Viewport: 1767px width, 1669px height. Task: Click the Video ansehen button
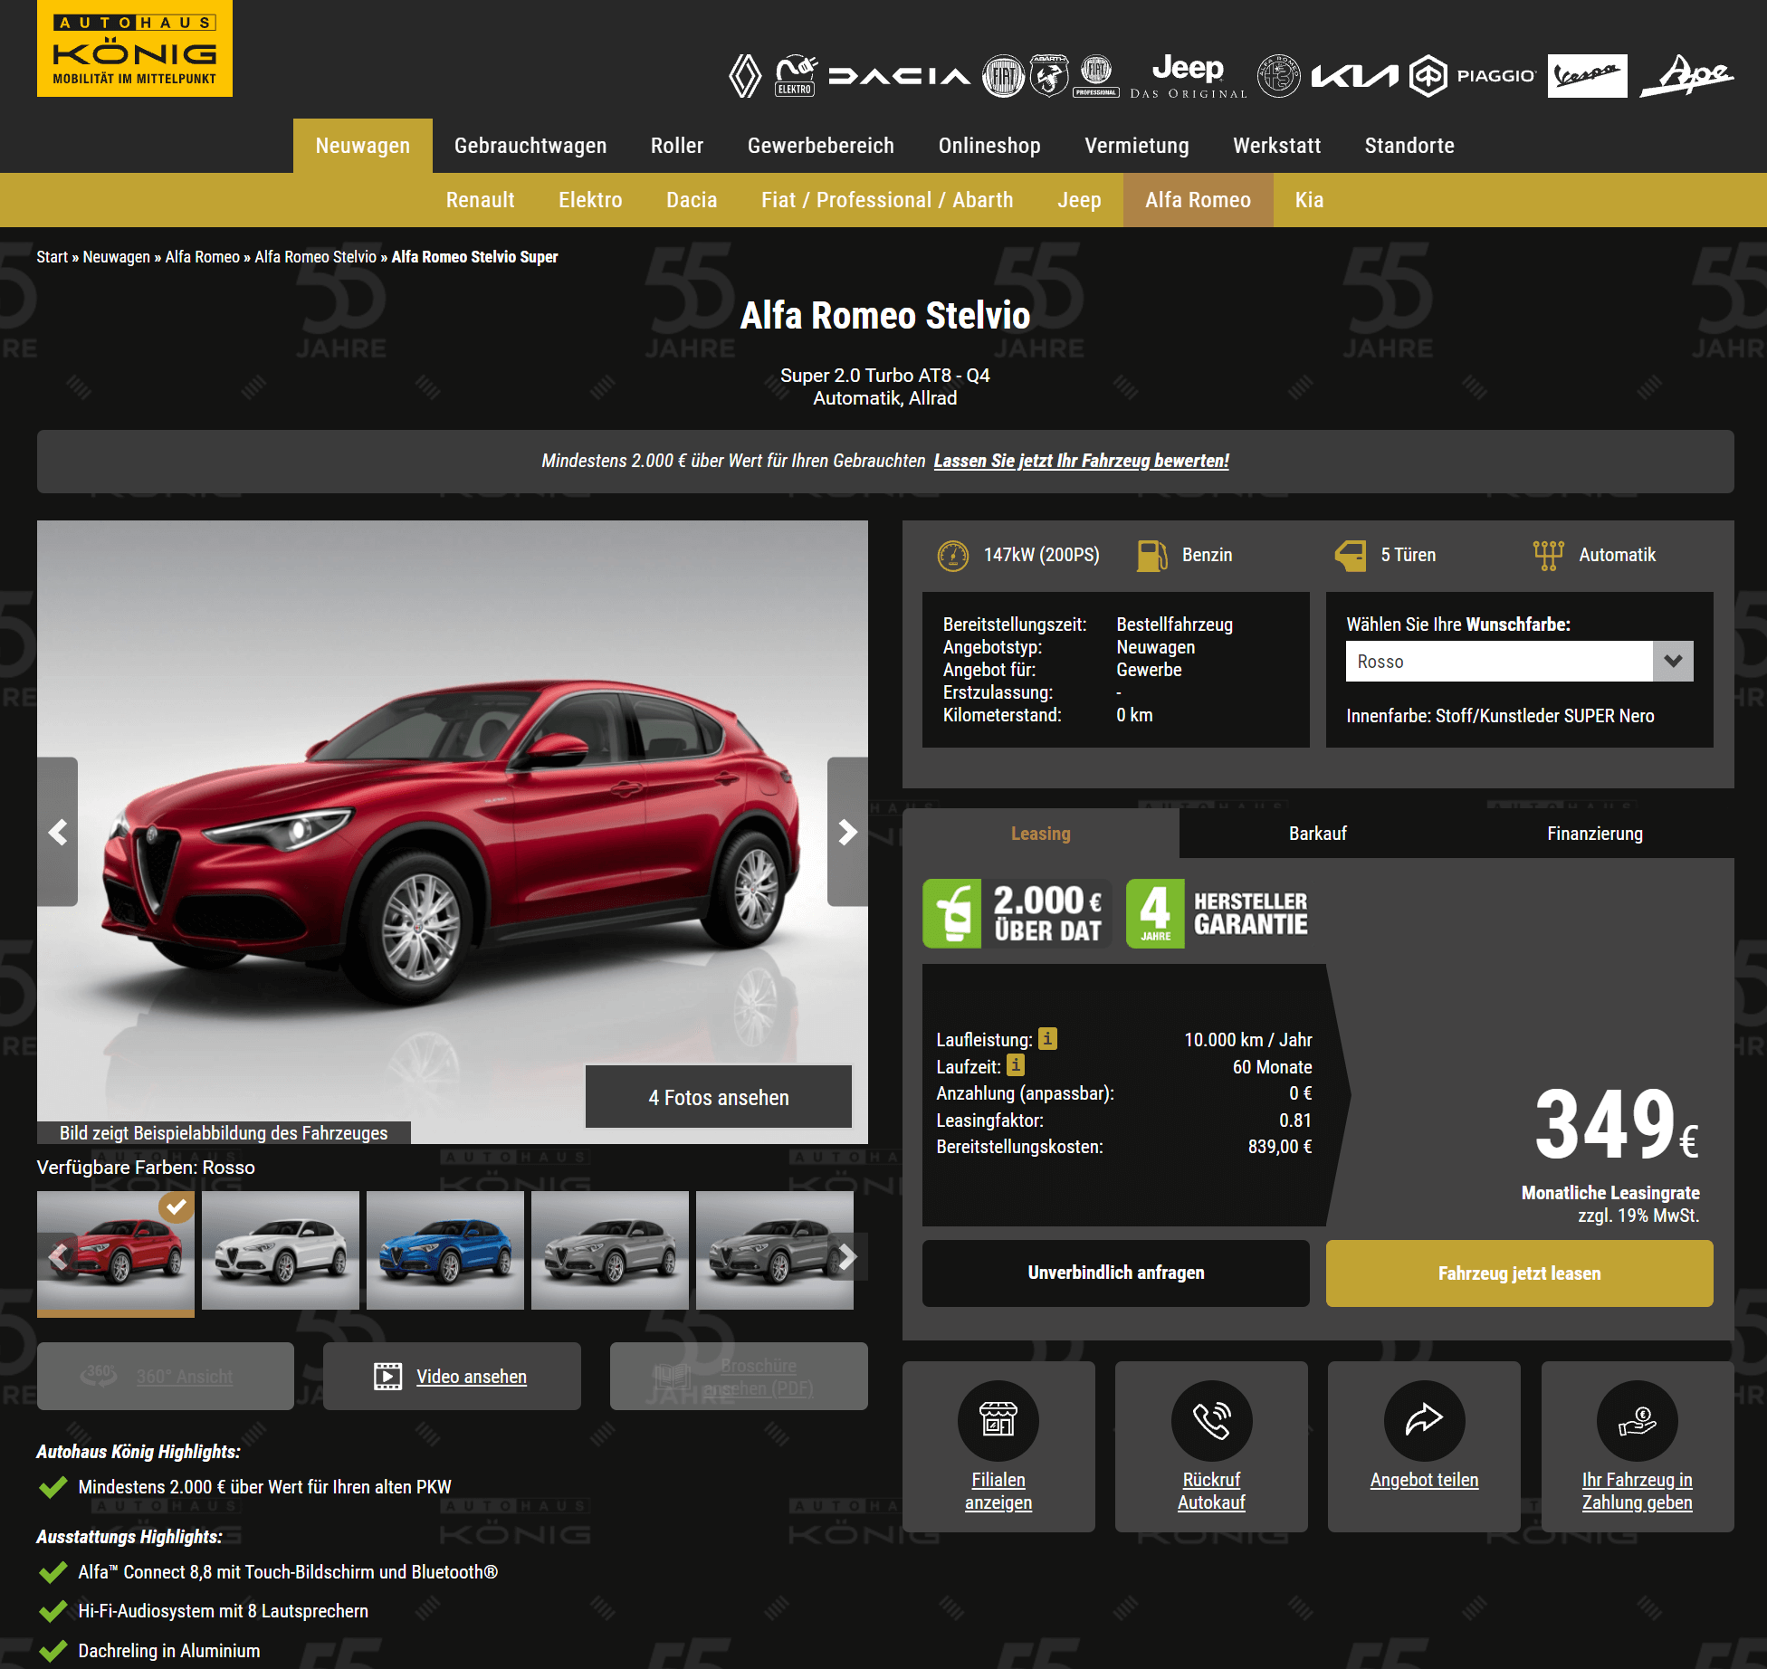click(x=452, y=1377)
